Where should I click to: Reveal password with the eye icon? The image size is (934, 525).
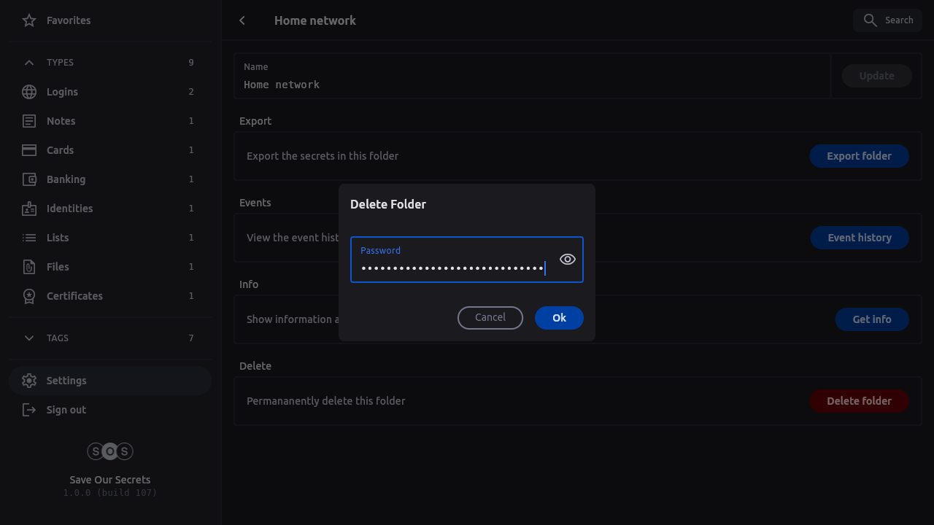568,260
